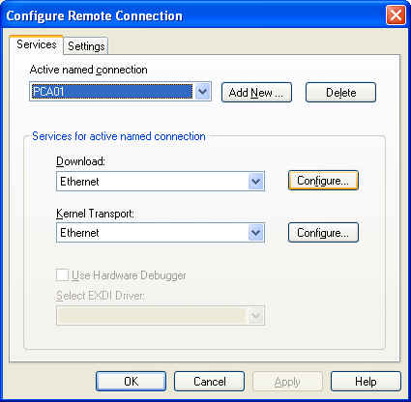Viewport: 411px width, 402px height.
Task: Click the Download Ethernet combo field
Action: click(161, 182)
